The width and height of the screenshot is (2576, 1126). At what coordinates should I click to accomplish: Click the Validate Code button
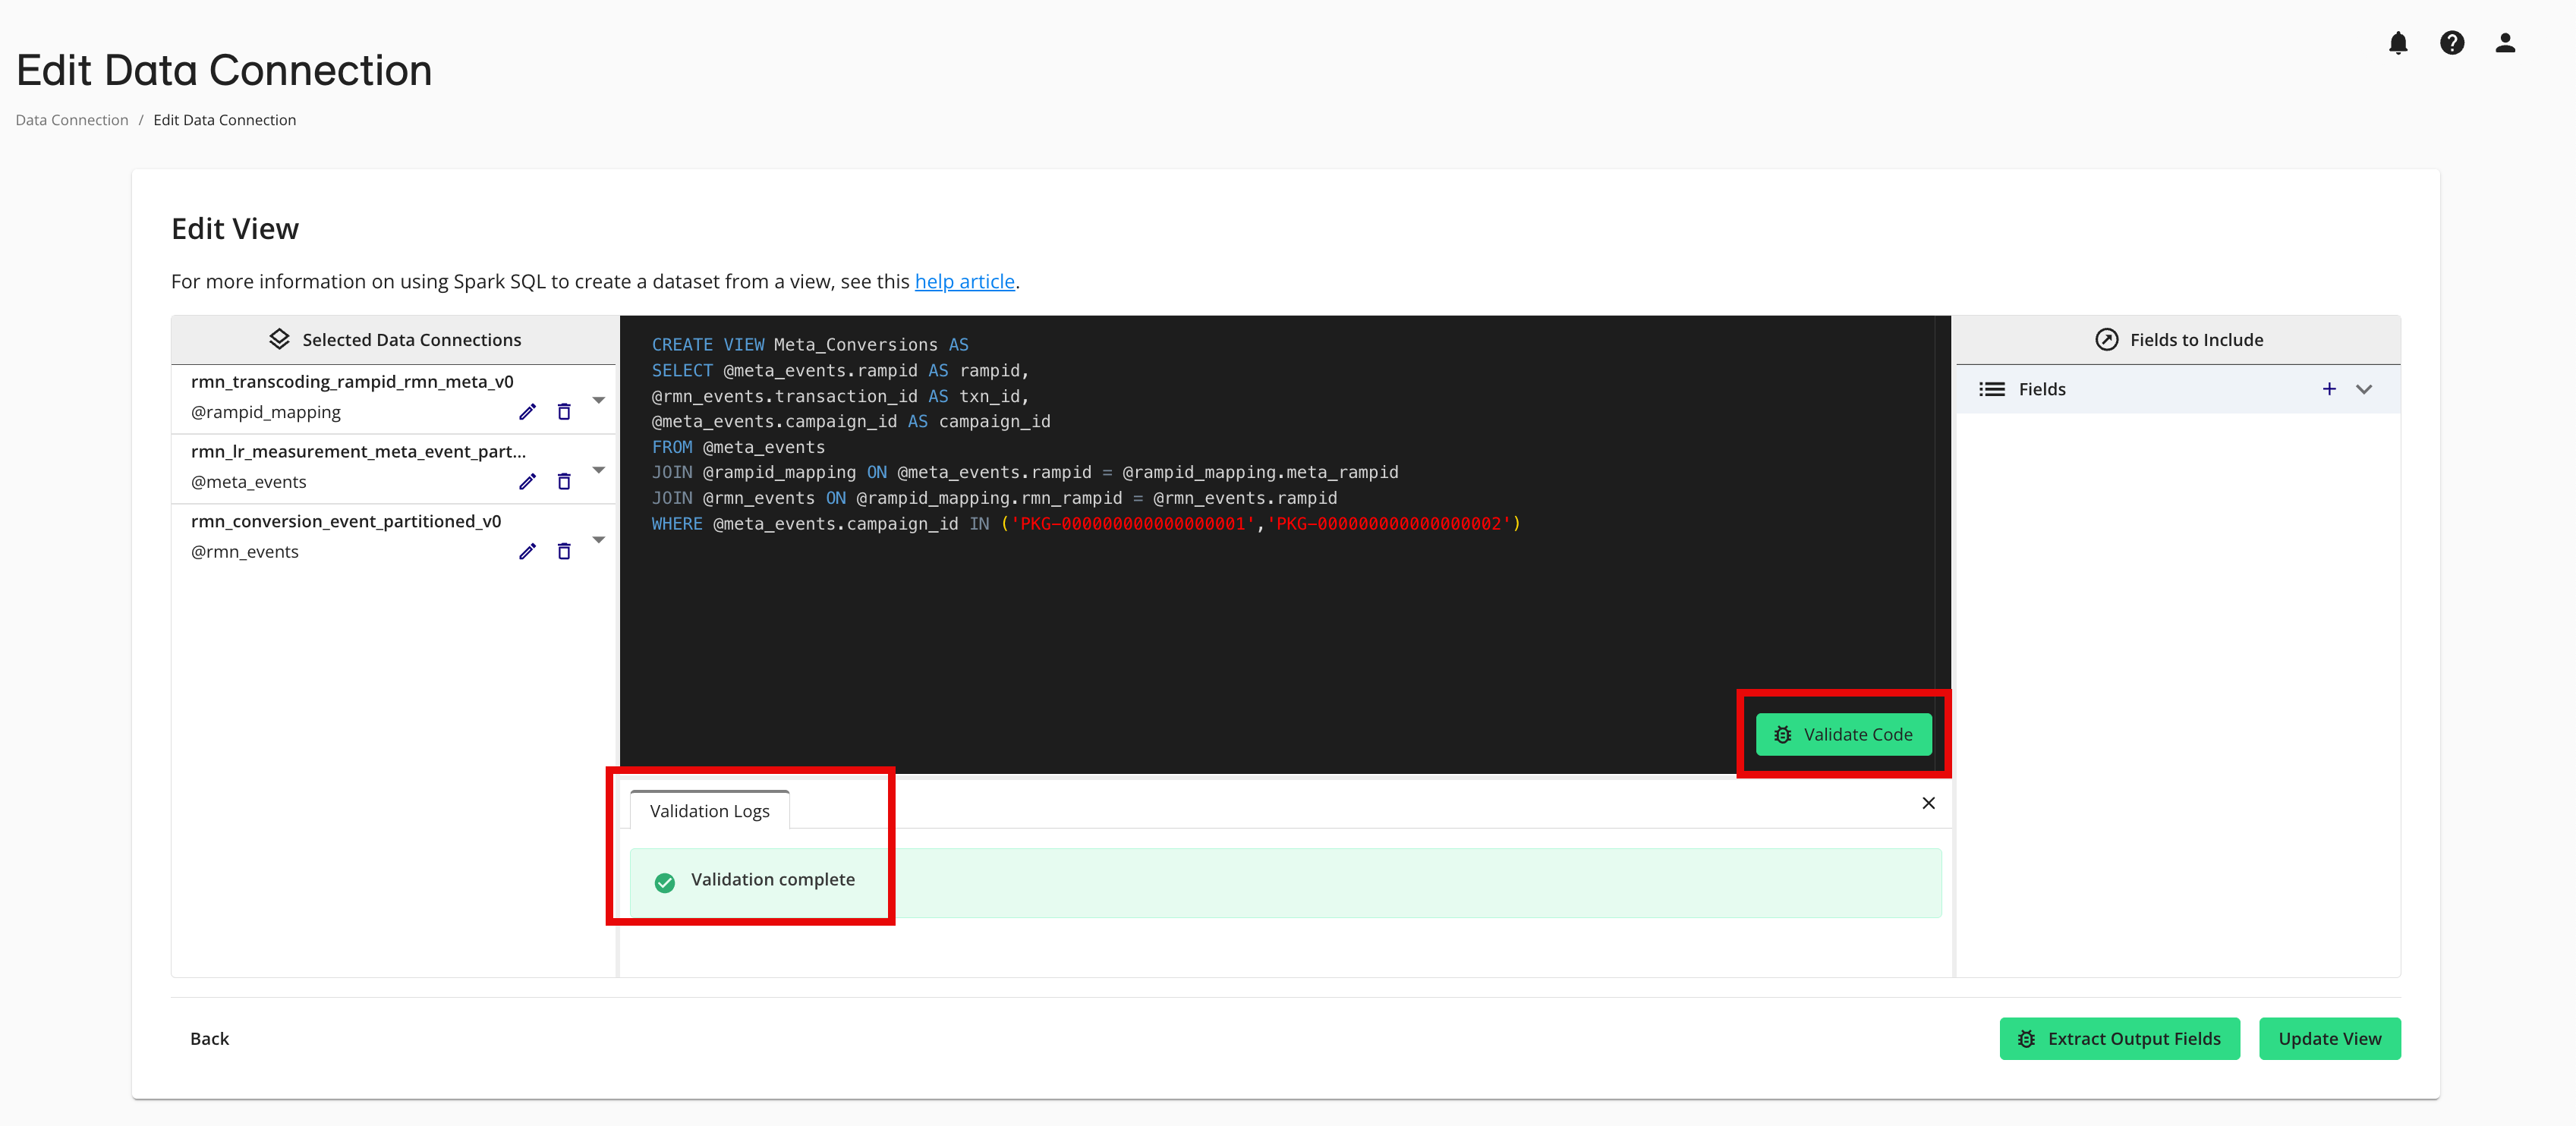[1843, 734]
